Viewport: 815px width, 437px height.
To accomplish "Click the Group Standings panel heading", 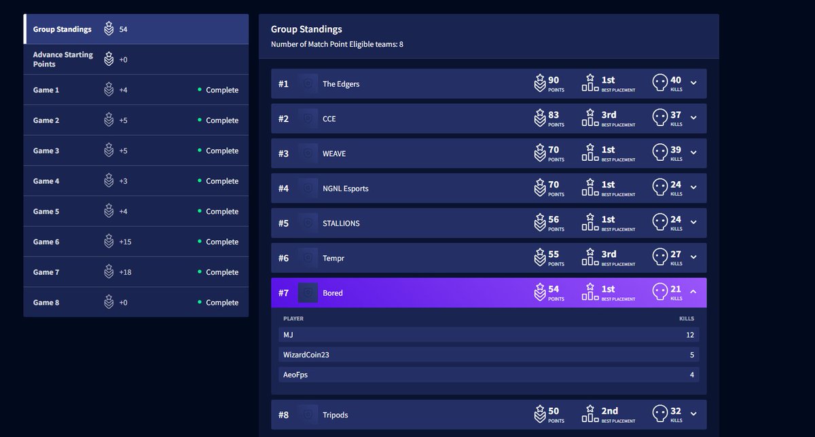I will [306, 29].
